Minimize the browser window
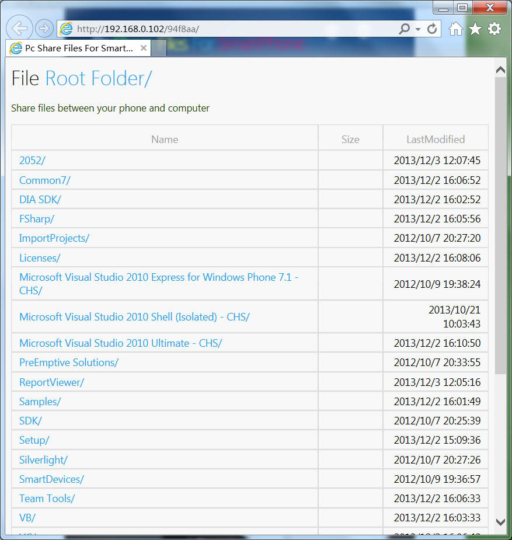Viewport: 512px width, 540px height. click(x=443, y=8)
